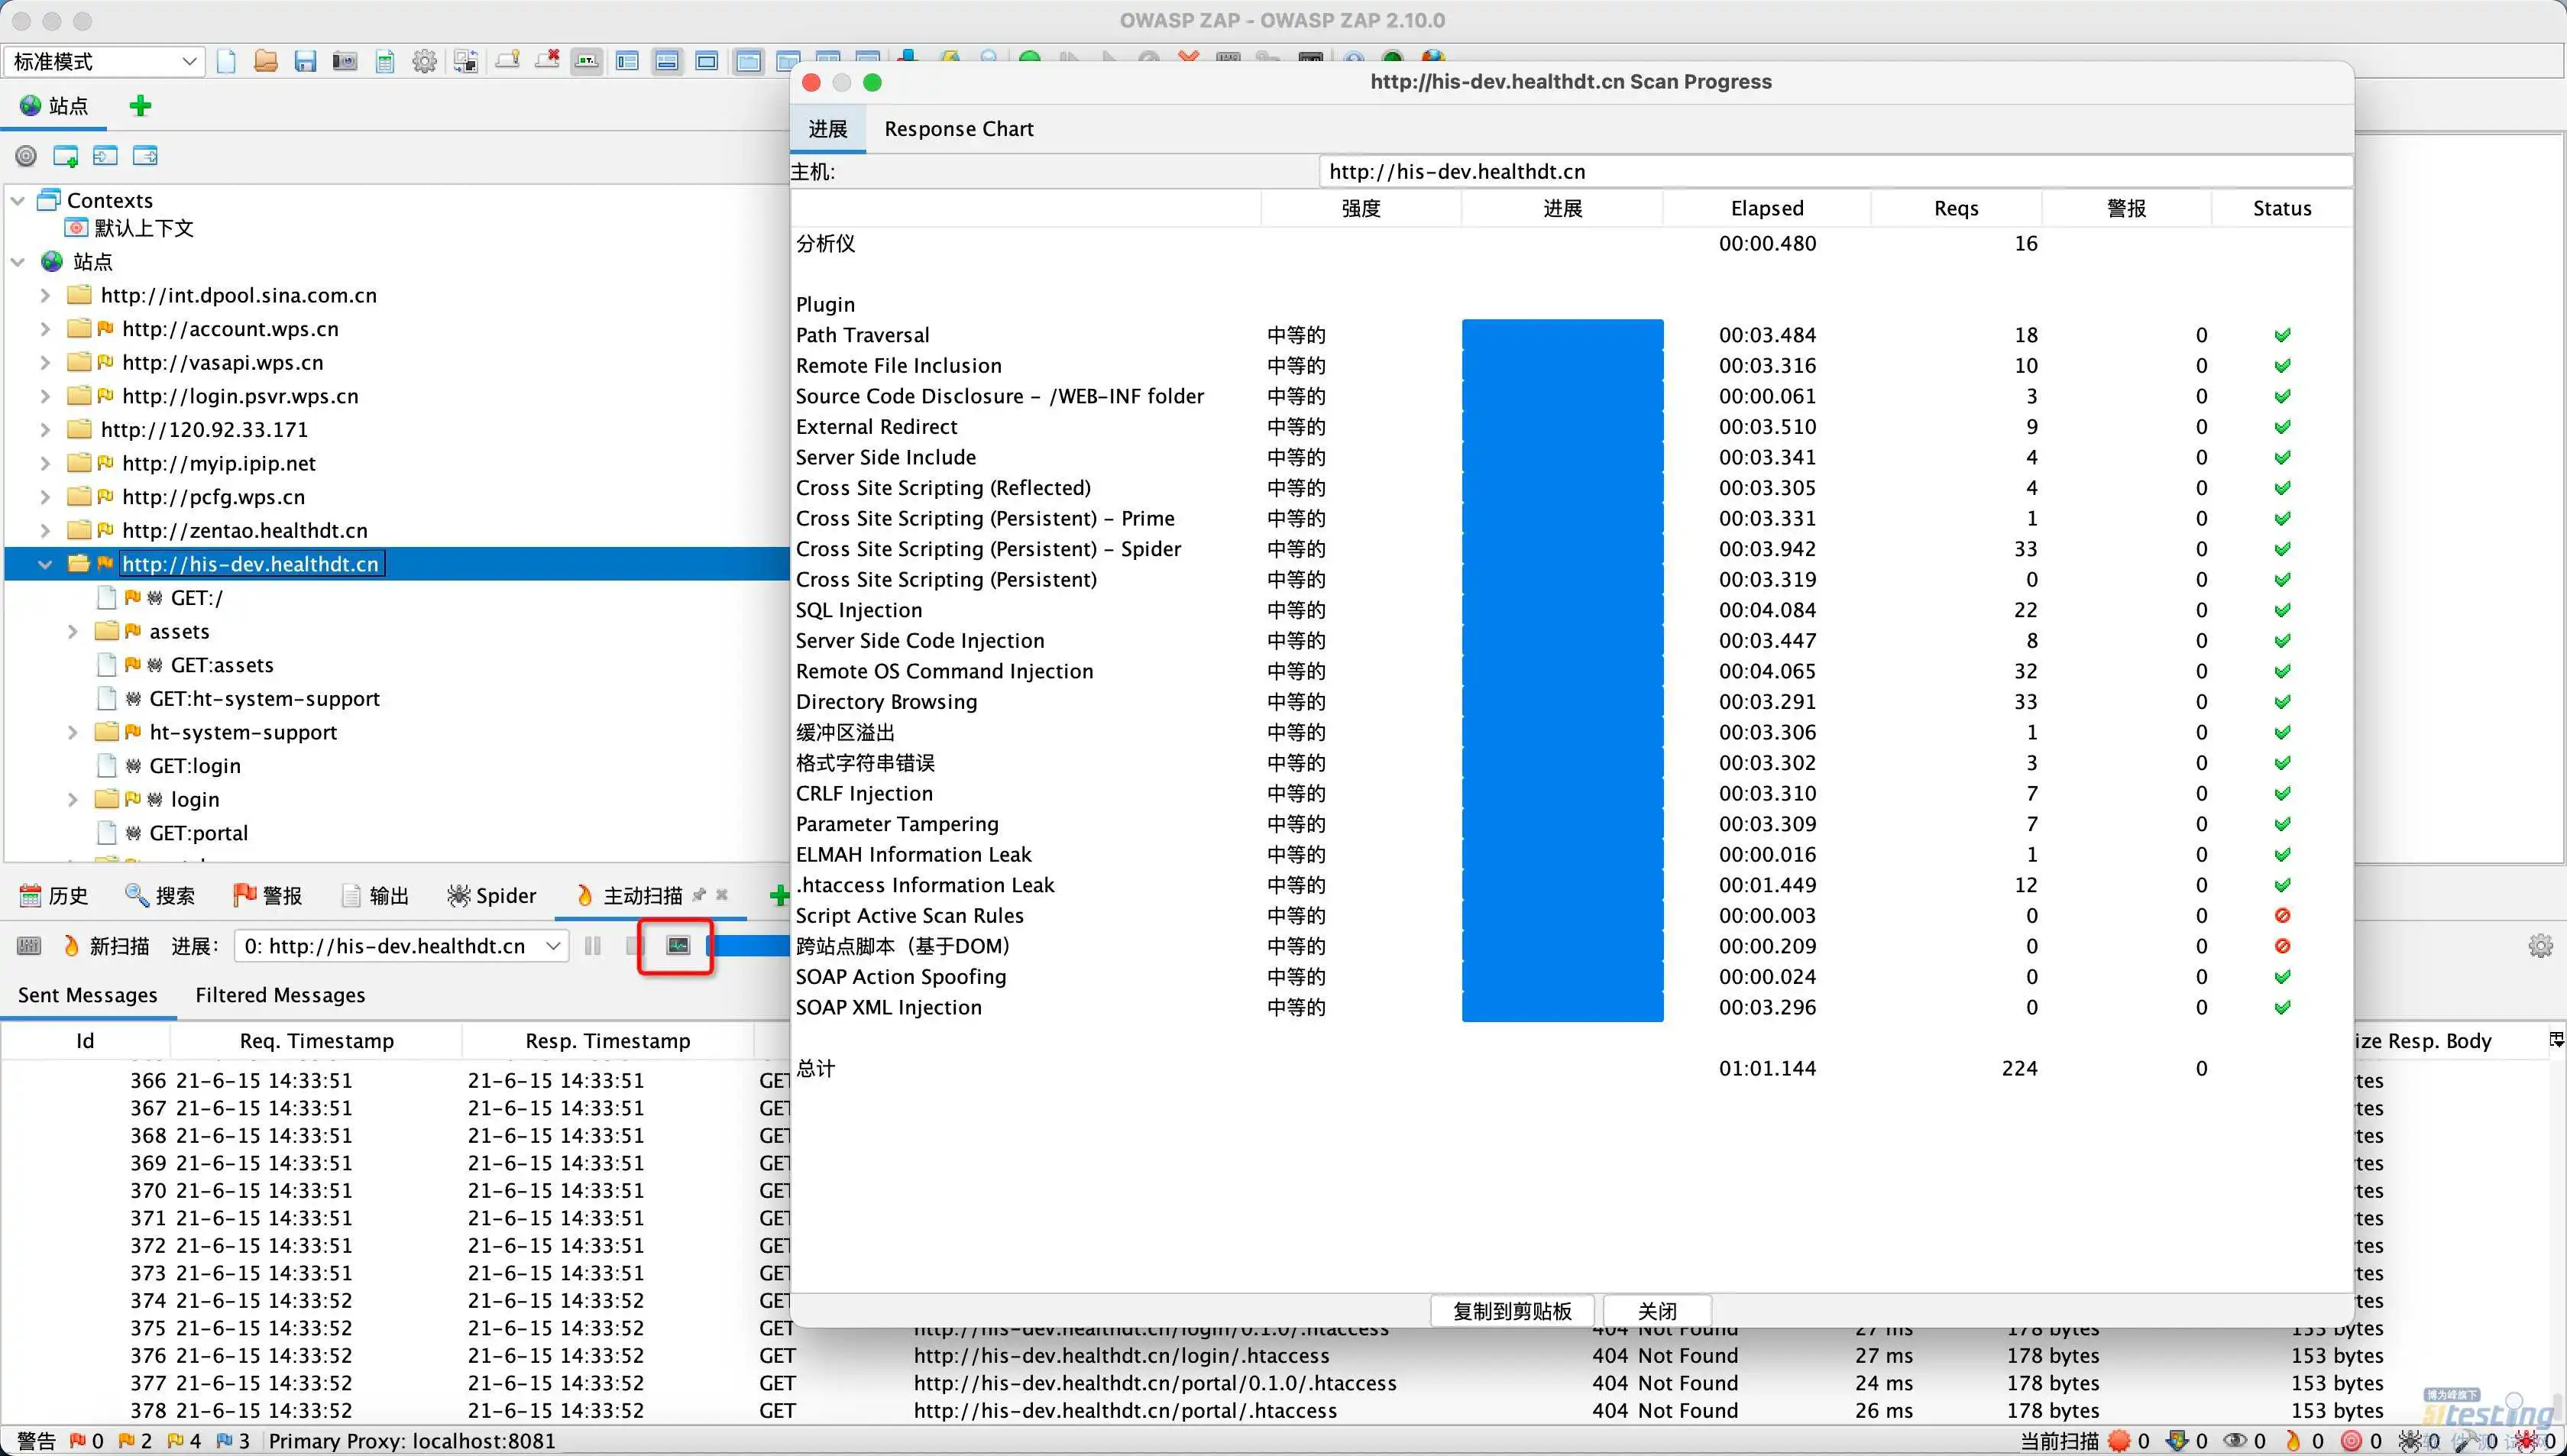Image resolution: width=2567 pixels, height=1456 pixels.
Task: Collapse the http://his-dev.healthdt.cn tree node
Action: pyautogui.click(x=45, y=564)
